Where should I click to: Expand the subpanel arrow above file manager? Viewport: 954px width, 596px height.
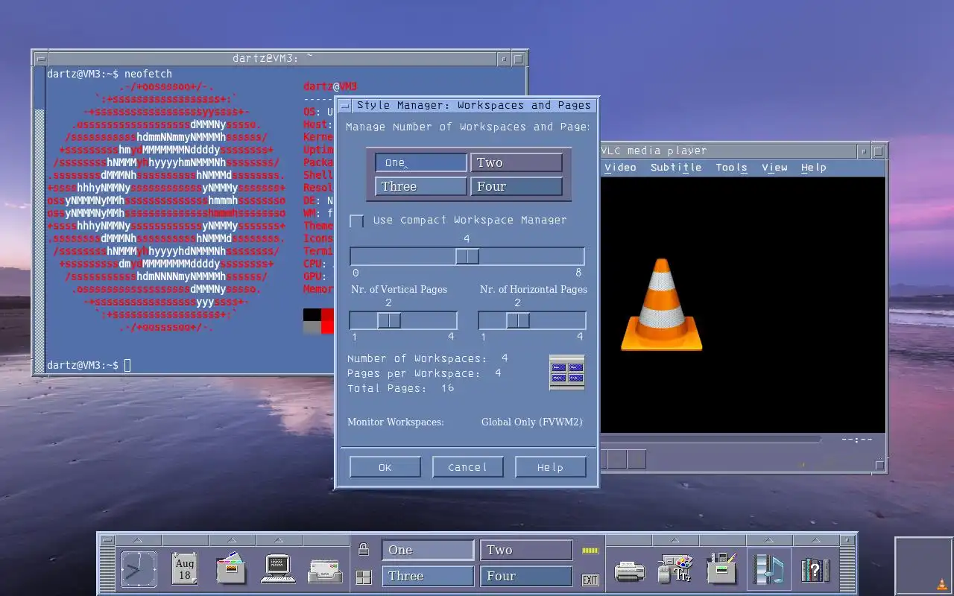pos(231,540)
